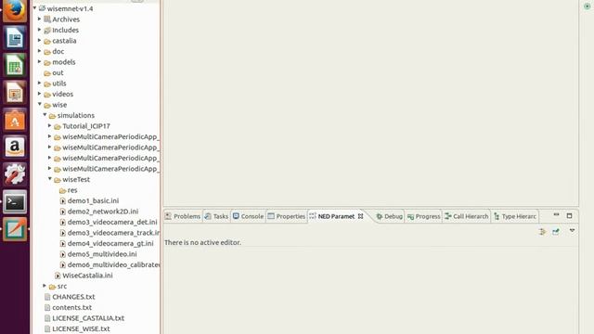Expand the Tutorial_ICIP17 folder
This screenshot has height=334, width=594.
click(49, 125)
